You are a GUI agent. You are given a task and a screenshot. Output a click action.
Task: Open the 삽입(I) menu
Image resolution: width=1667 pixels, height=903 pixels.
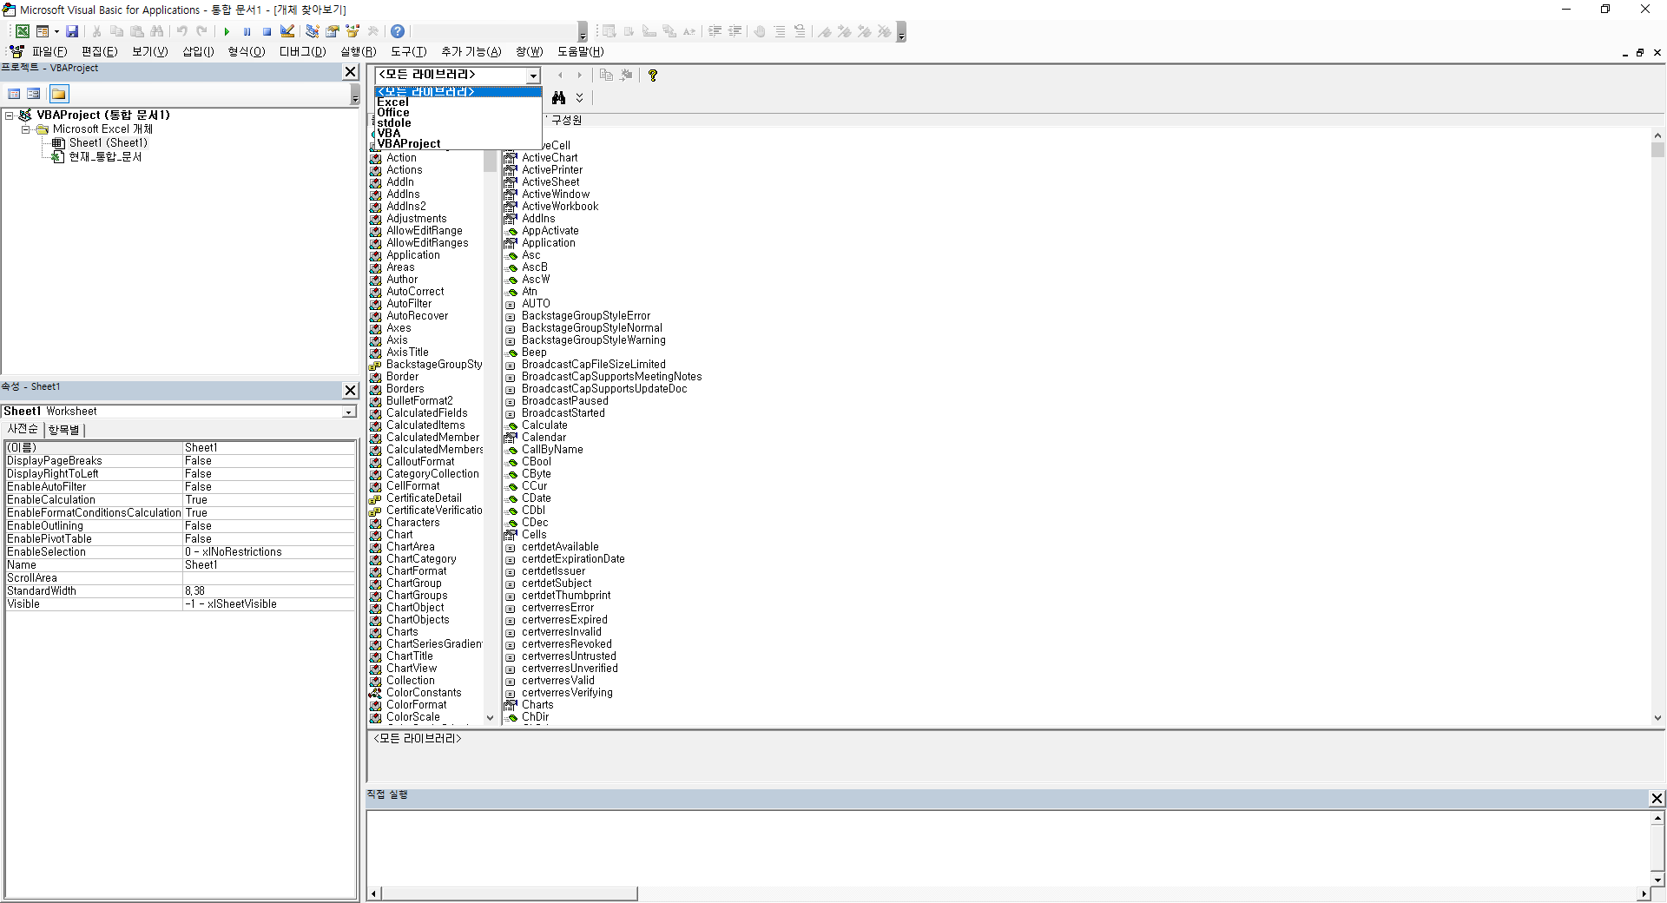(x=198, y=52)
